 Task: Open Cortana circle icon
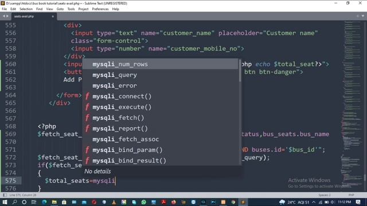pos(24,202)
